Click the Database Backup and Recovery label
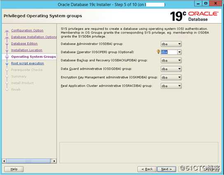This screenshot has height=175, width=224. tap(104, 60)
